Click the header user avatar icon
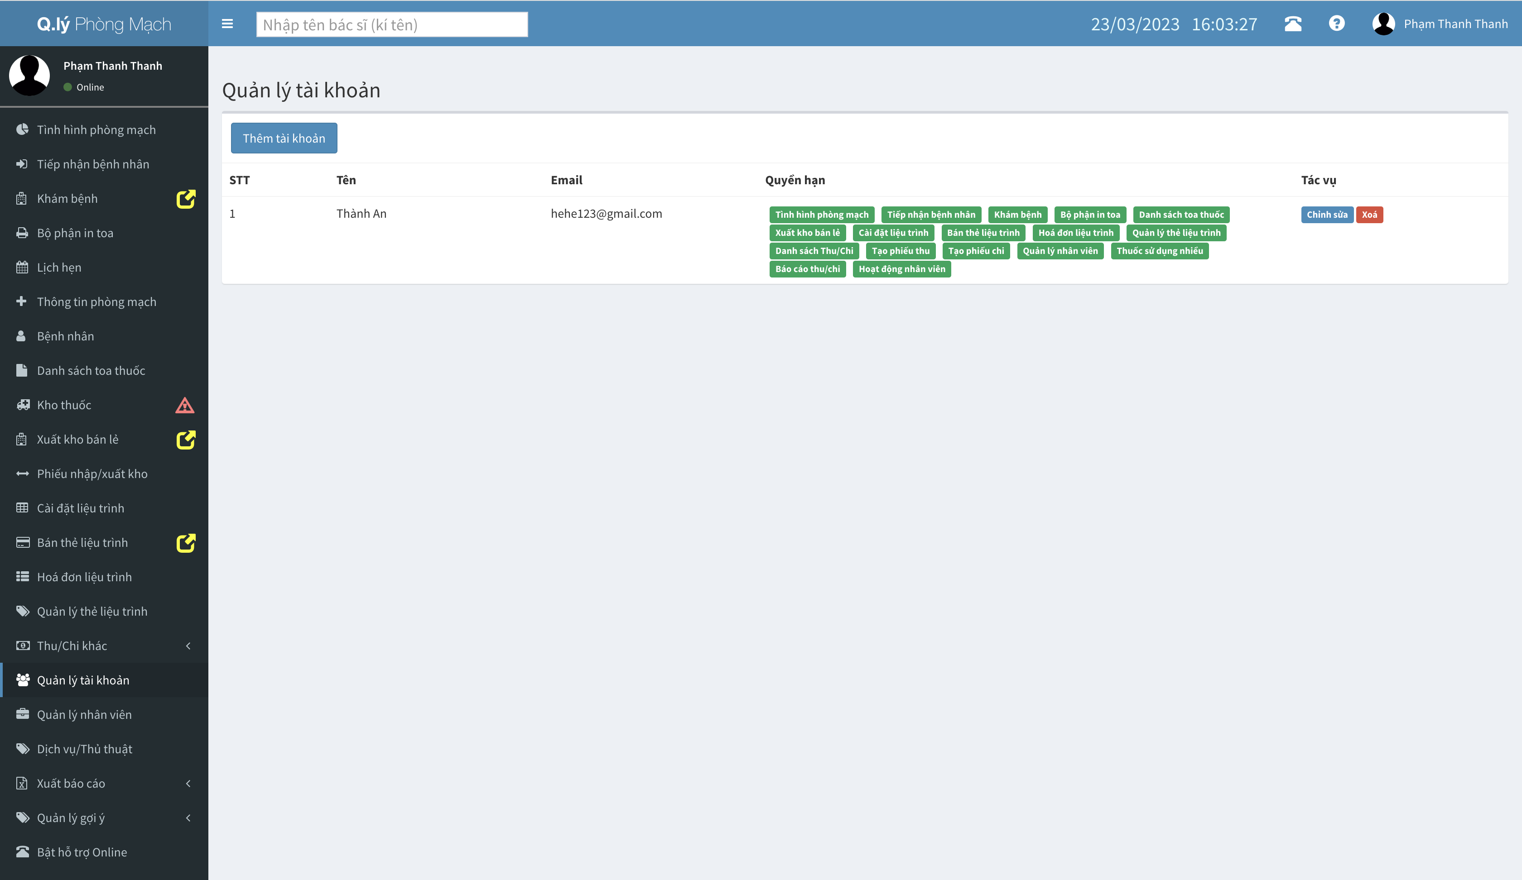The height and width of the screenshot is (880, 1522). coord(1383,24)
